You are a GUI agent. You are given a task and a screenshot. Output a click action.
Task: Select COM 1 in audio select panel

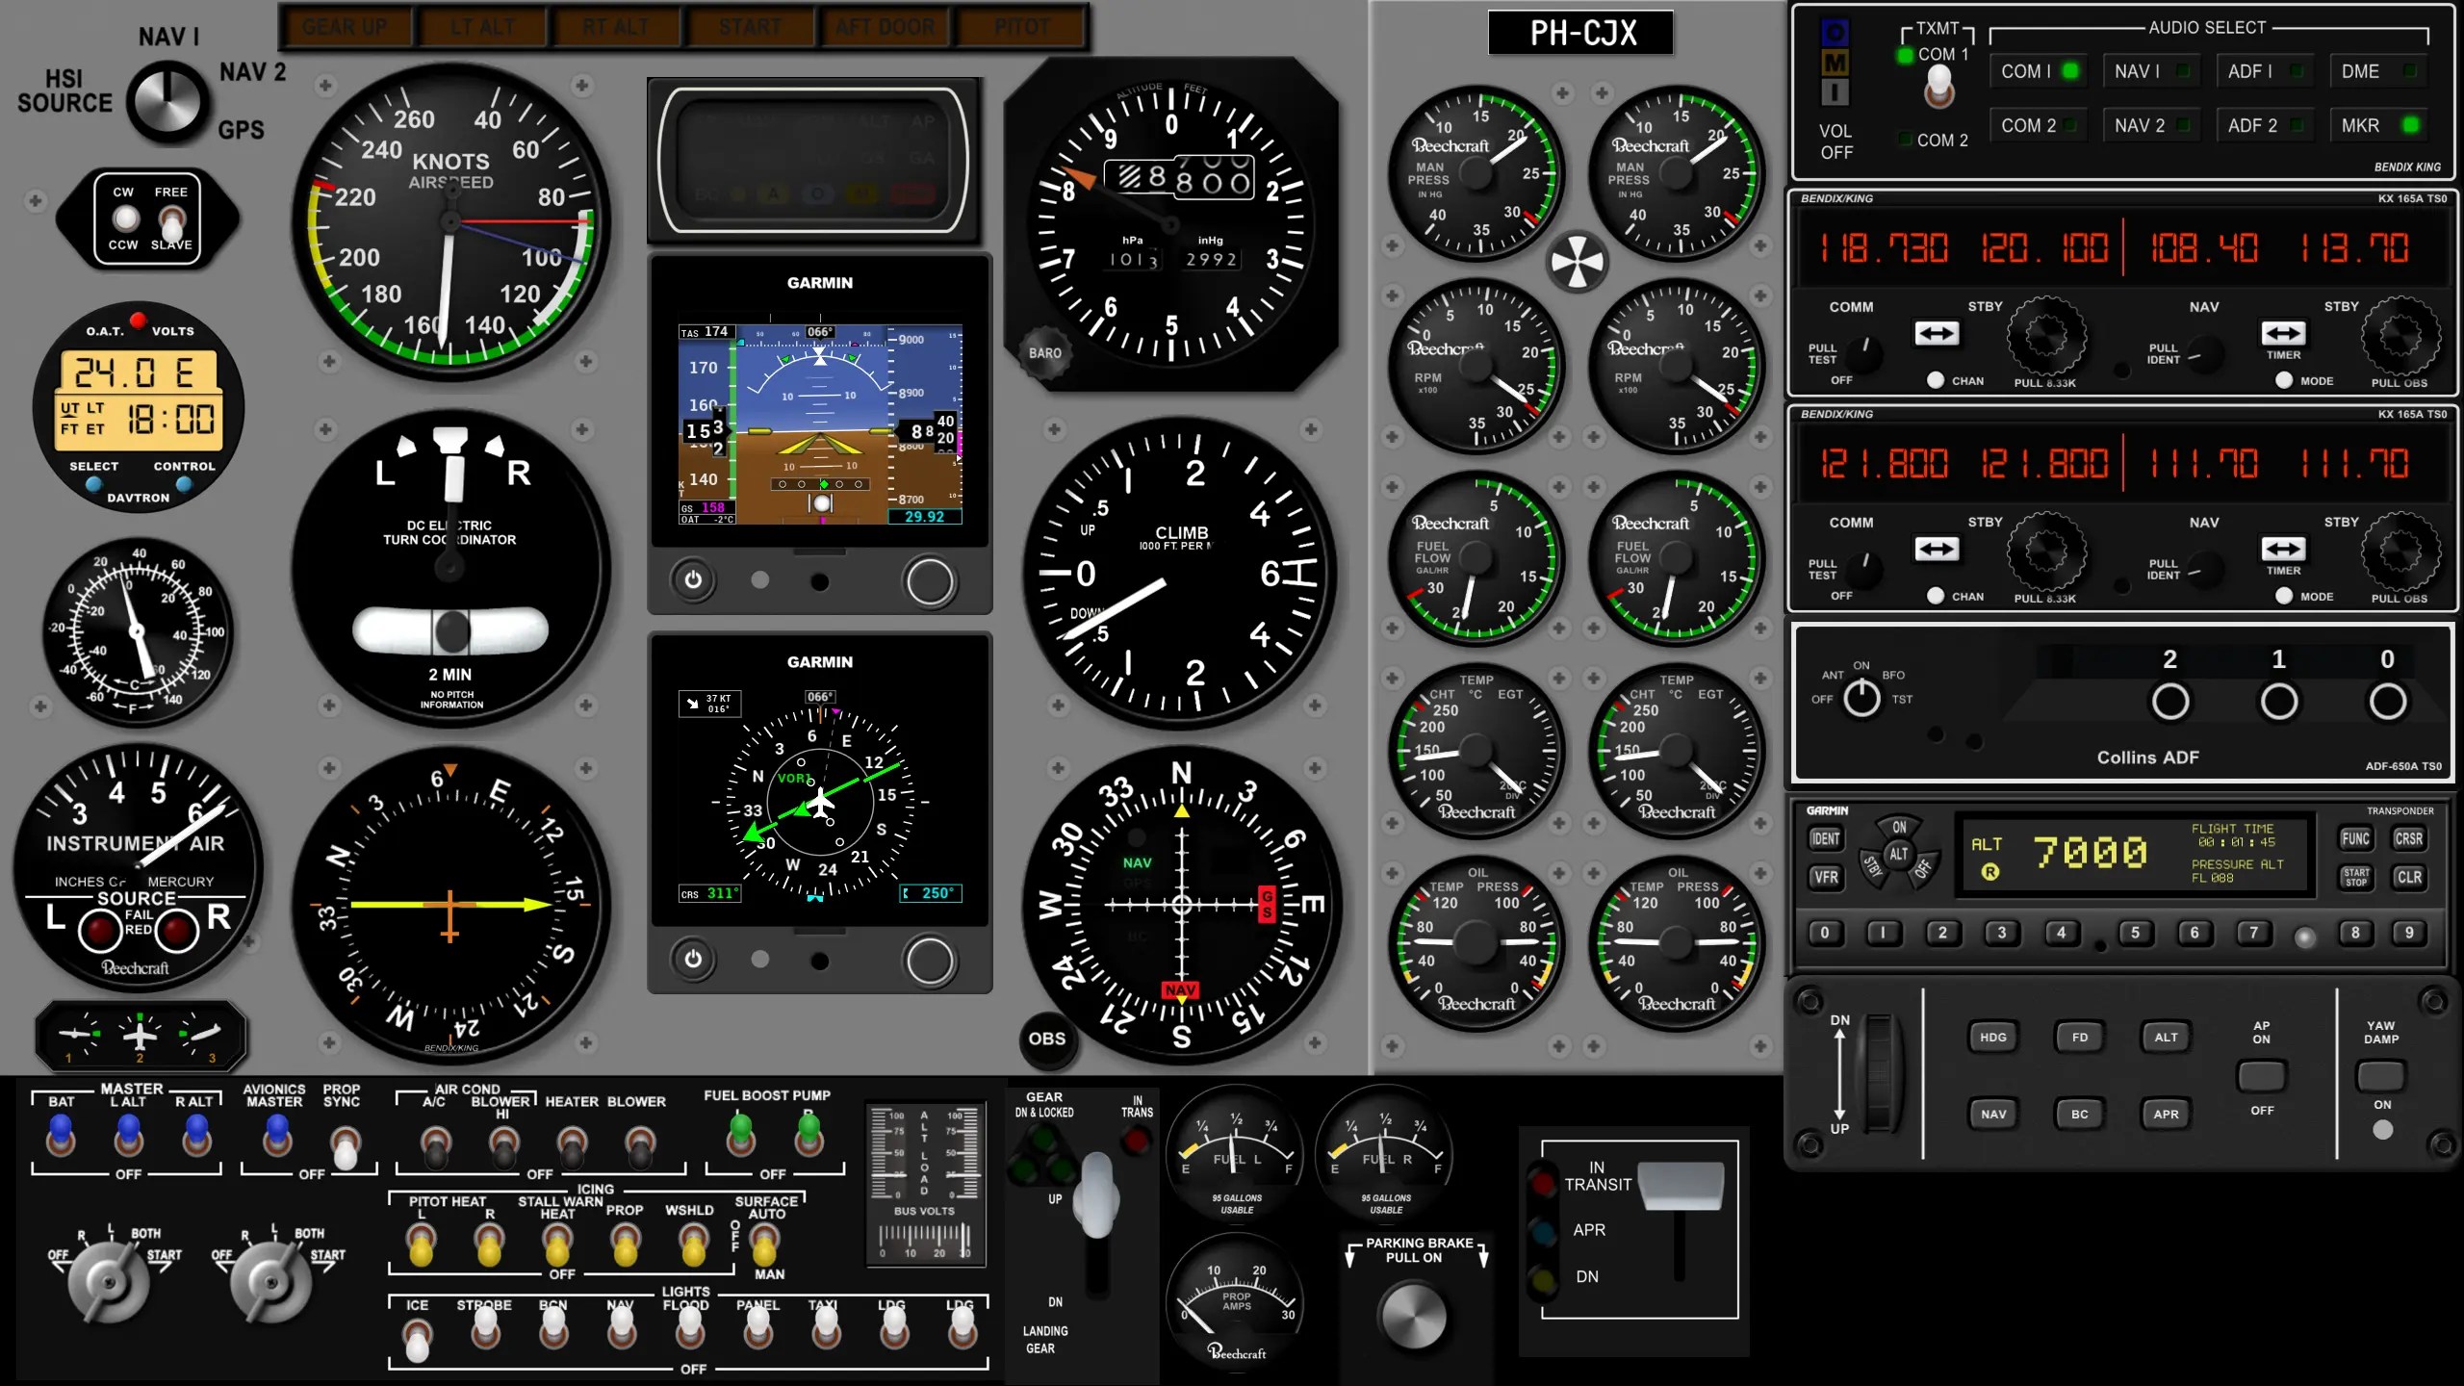[x=2038, y=71]
